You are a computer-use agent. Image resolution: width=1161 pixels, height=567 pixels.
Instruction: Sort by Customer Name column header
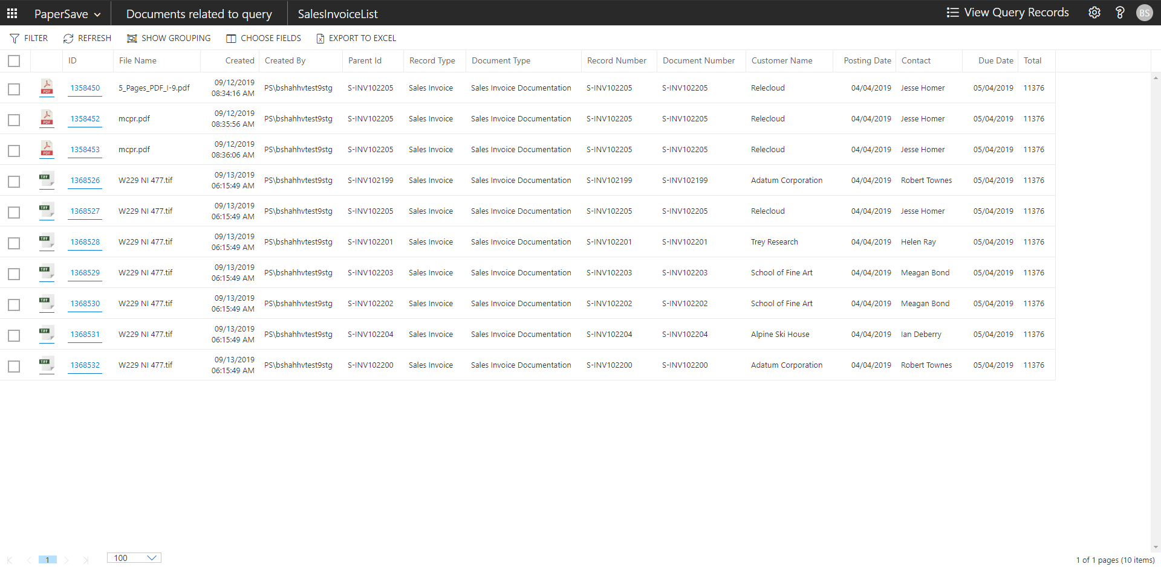coord(781,61)
